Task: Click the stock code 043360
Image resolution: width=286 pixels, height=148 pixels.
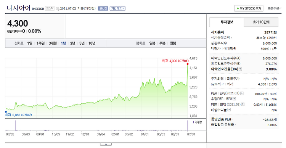Action: coord(38,9)
